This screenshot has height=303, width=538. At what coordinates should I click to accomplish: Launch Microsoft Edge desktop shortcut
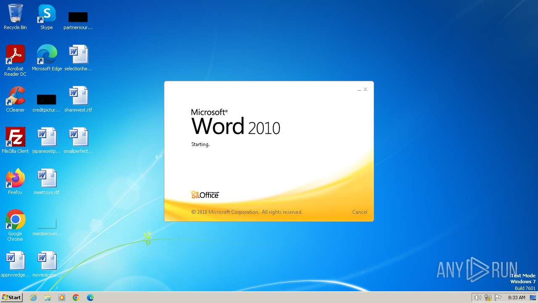click(47, 58)
